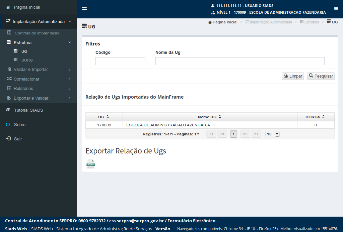
Task: Click the organization hierarchy icon in header
Action: pos(213,13)
